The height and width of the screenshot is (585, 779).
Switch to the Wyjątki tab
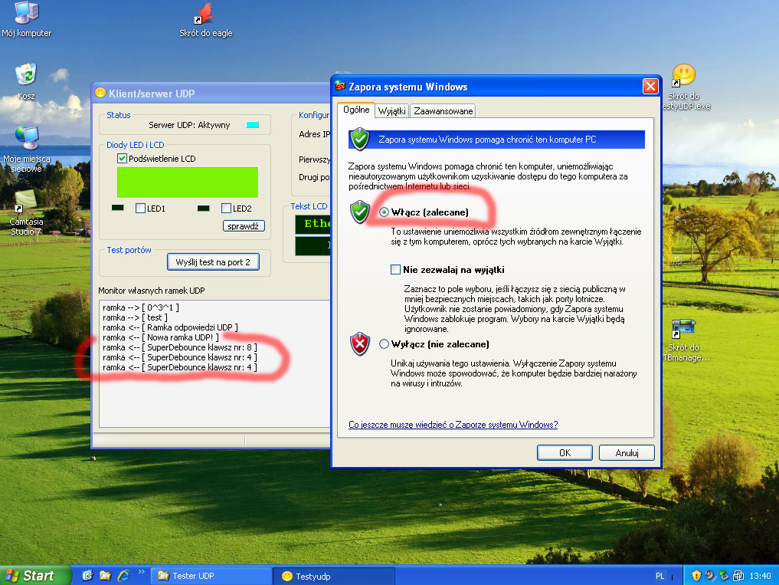(x=391, y=111)
